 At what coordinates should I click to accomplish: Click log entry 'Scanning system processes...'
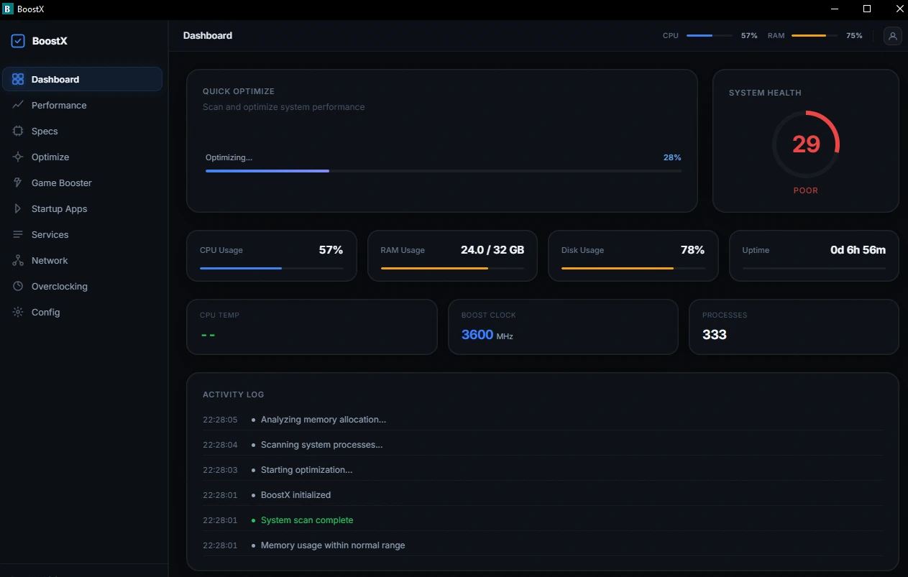321,445
